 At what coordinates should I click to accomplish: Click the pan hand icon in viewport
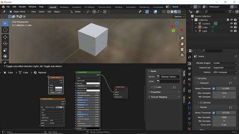point(182,44)
